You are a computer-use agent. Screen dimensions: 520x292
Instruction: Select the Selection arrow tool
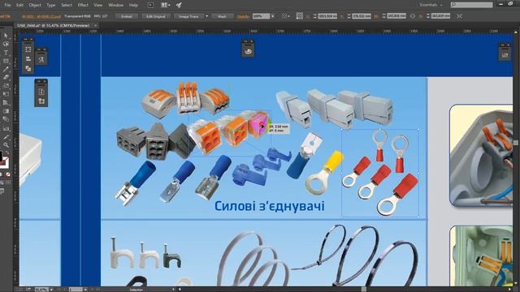pyautogui.click(x=6, y=36)
